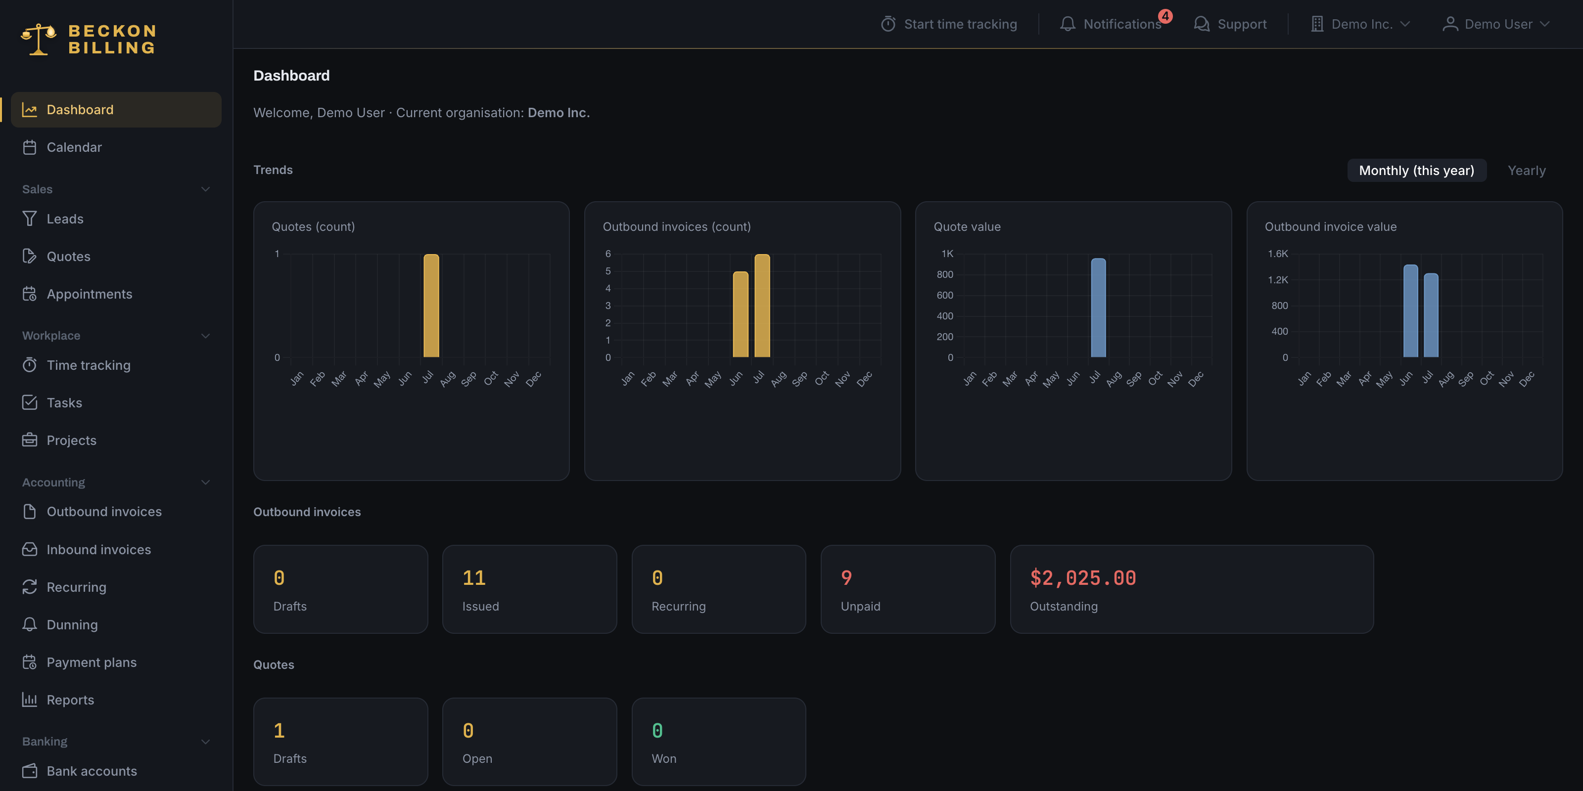1583x791 pixels.
Task: Open Dunning sidebar link
Action: tap(116, 624)
